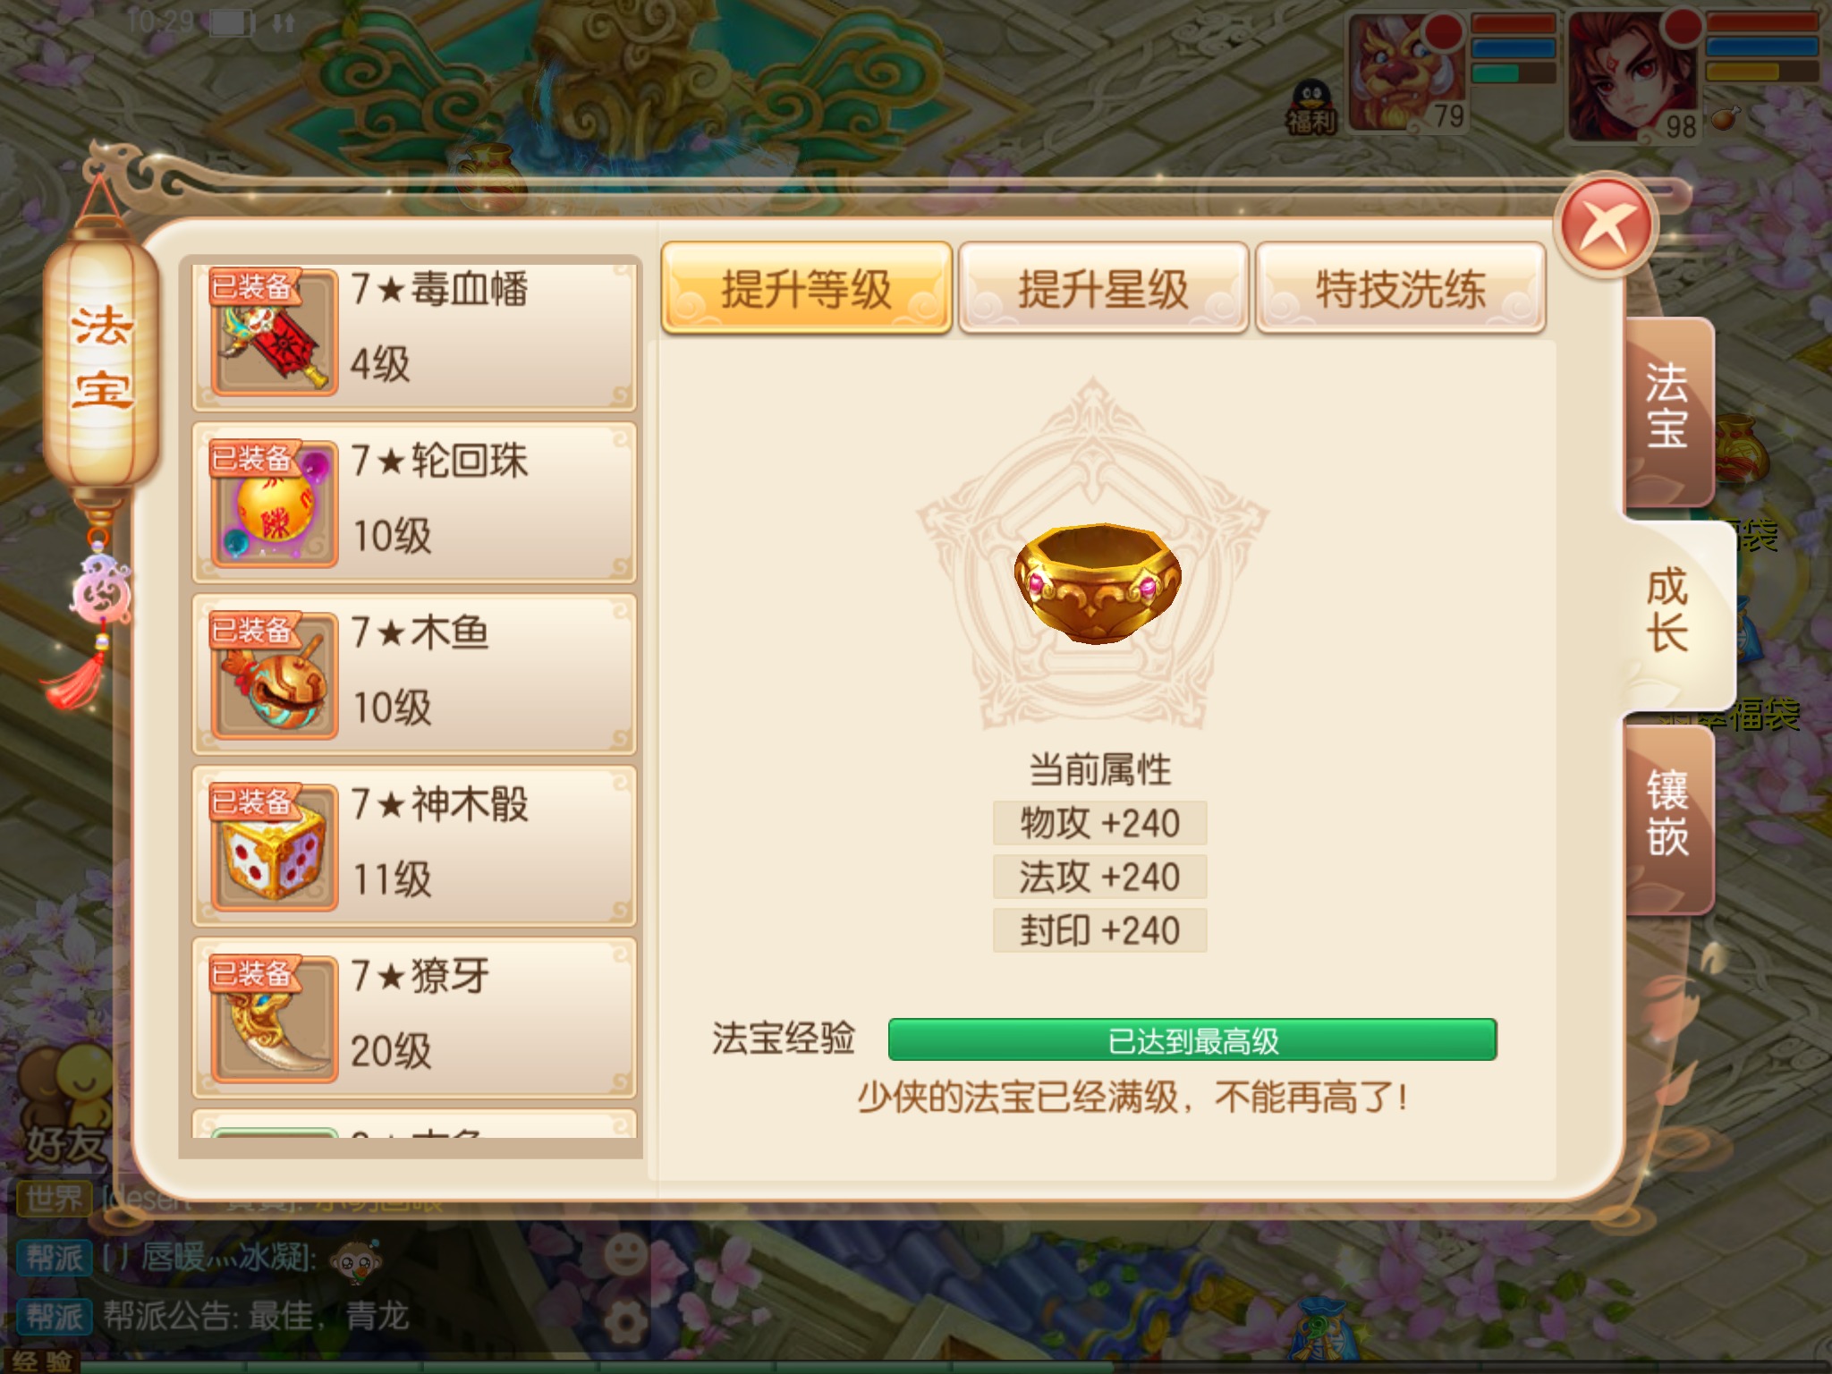Open the 福利 penguin welfare icon
1832x1374 pixels.
pos(1311,107)
